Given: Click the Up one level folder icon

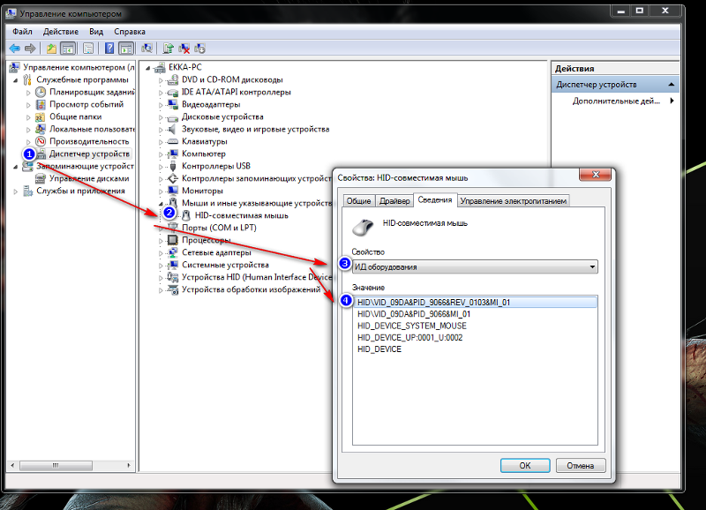Looking at the screenshot, I should coord(52,49).
